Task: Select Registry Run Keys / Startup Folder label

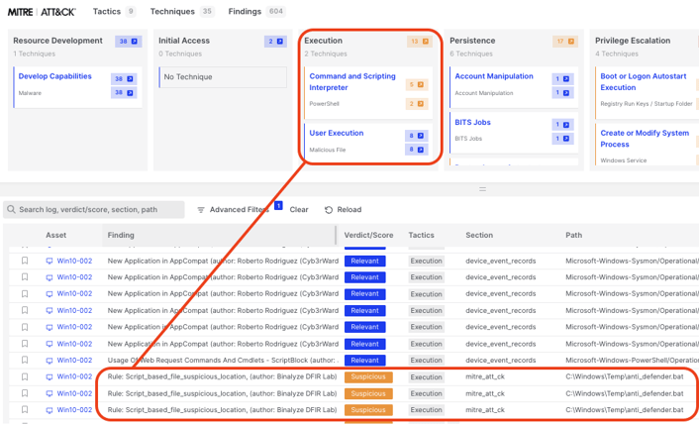Action: [647, 104]
